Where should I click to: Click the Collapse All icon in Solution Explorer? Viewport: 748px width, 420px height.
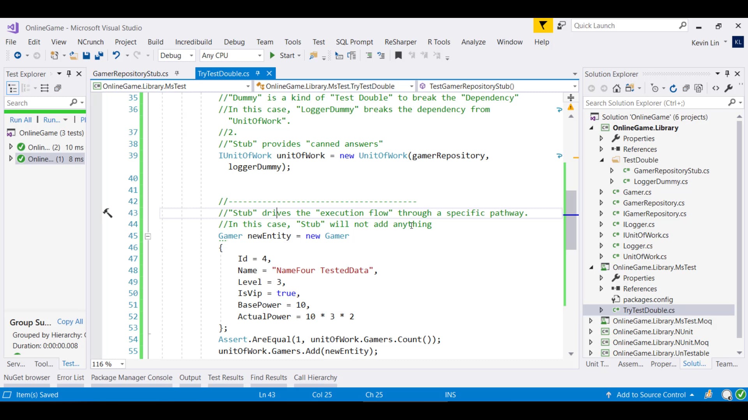point(686,89)
